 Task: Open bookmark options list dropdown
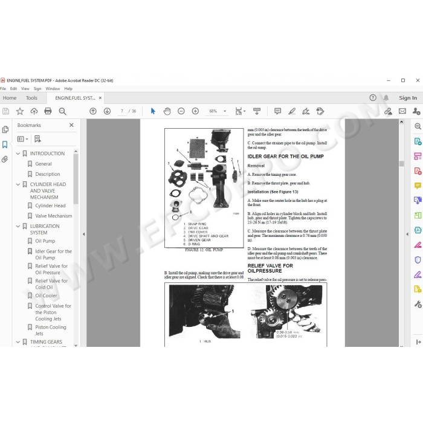(23, 139)
